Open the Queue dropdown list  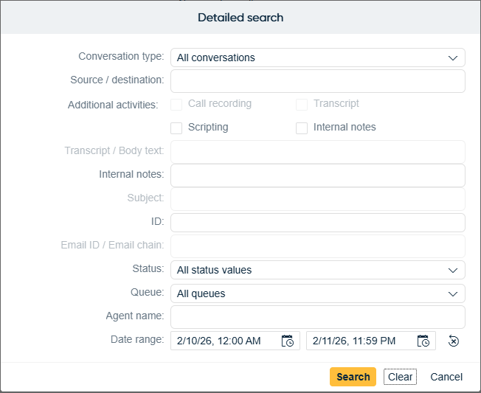(x=318, y=293)
